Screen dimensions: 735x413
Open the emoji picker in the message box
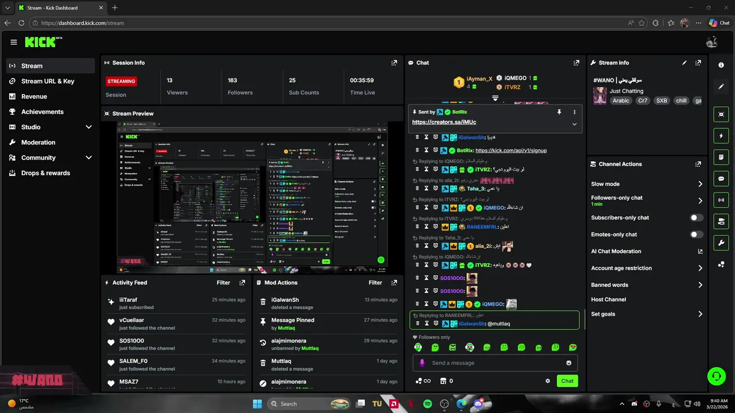[569, 363]
